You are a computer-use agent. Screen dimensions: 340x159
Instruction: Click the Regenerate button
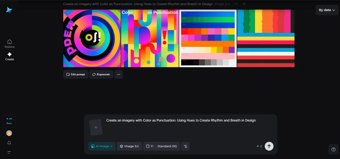[x=101, y=74]
